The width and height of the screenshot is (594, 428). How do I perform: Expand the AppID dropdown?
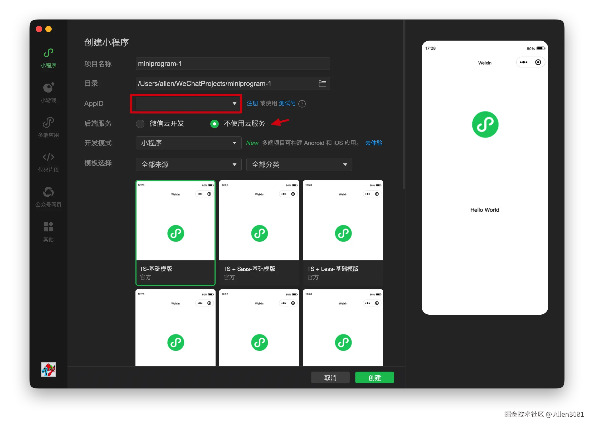(x=188, y=103)
